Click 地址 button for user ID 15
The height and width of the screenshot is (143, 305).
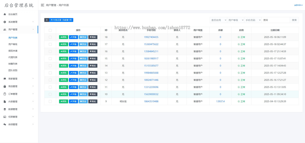(x=93, y=58)
